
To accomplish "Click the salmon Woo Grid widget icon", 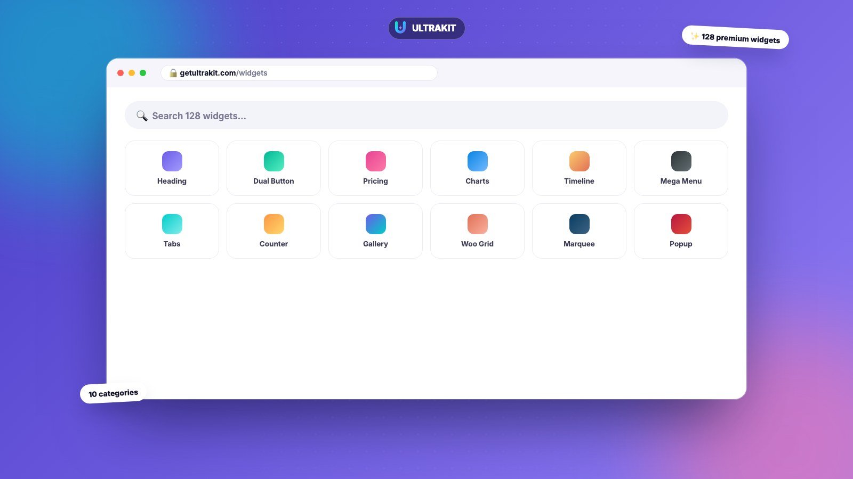I will click(x=477, y=224).
